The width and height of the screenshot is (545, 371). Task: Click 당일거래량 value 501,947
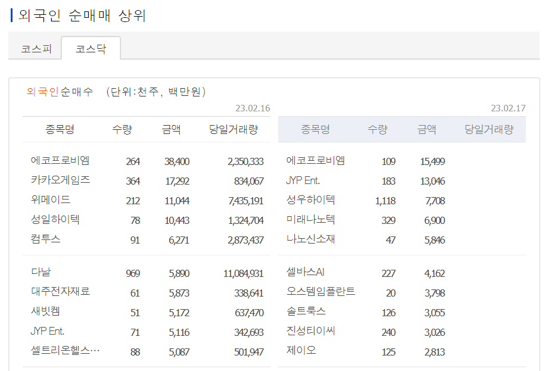(249, 353)
